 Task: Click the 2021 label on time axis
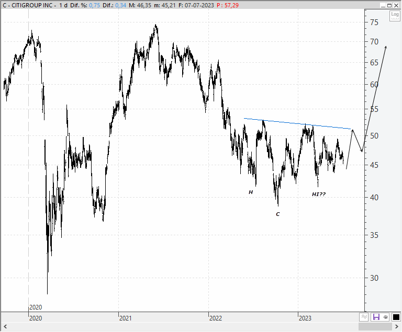click(126, 318)
